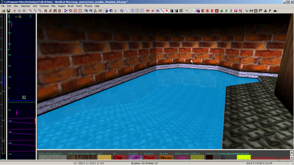The width and height of the screenshot is (294, 165).
Task: Click the XZY view cycle icon
Action: tap(116, 11)
